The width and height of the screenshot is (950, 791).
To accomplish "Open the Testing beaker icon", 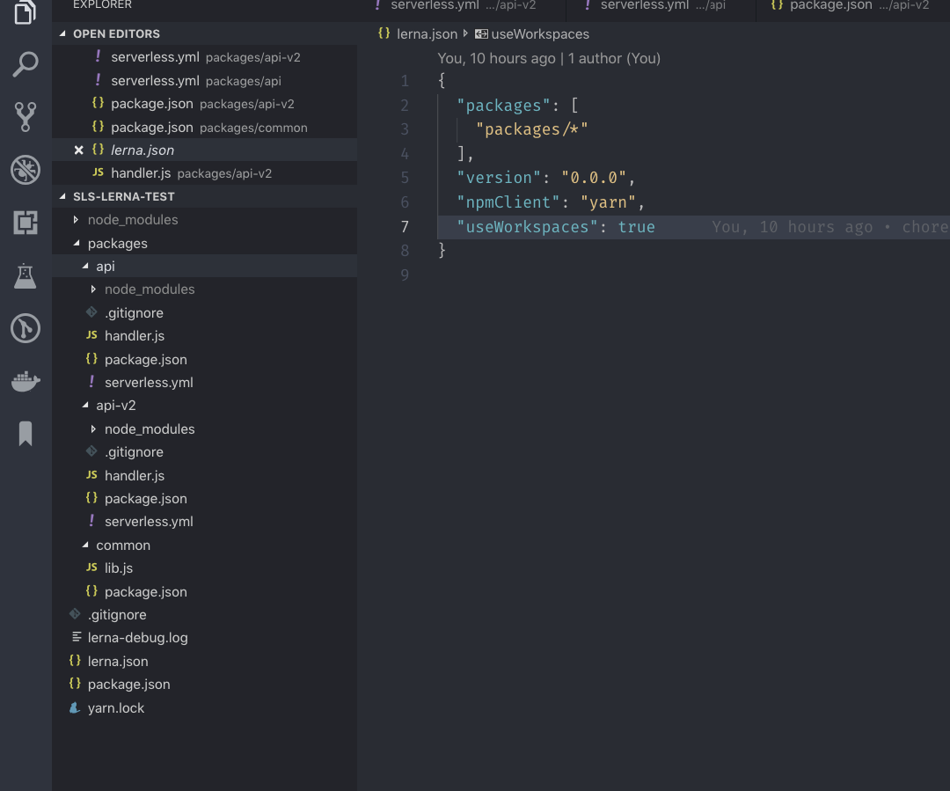I will pyautogui.click(x=26, y=276).
